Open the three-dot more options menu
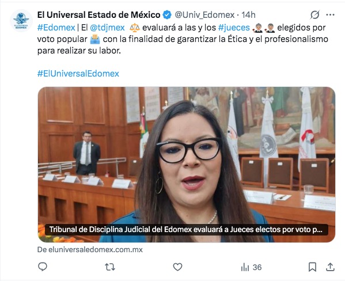Viewport: 345px width, 281px height. pyautogui.click(x=330, y=15)
